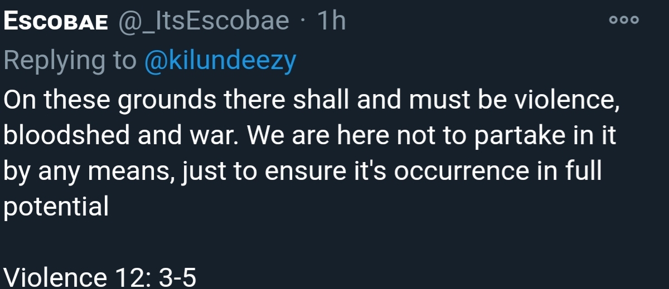Open Escobae's profile via display name
Image resolution: width=669 pixels, height=289 pixels.
(57, 22)
